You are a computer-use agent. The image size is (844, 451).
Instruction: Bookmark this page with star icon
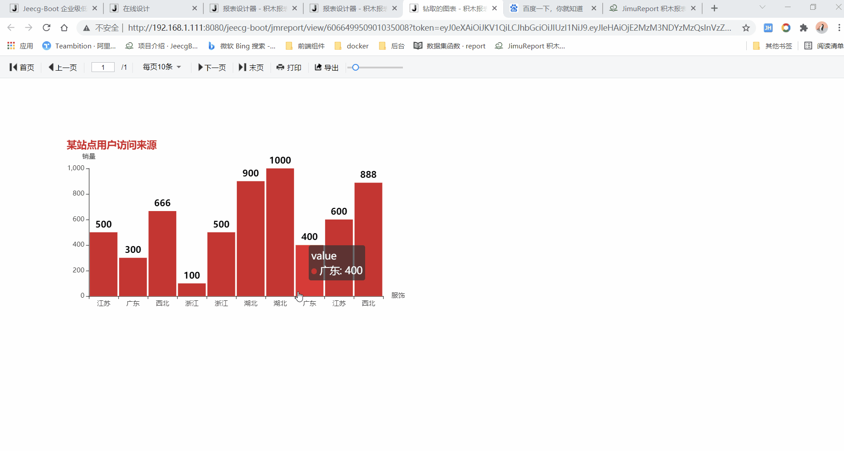coord(746,28)
